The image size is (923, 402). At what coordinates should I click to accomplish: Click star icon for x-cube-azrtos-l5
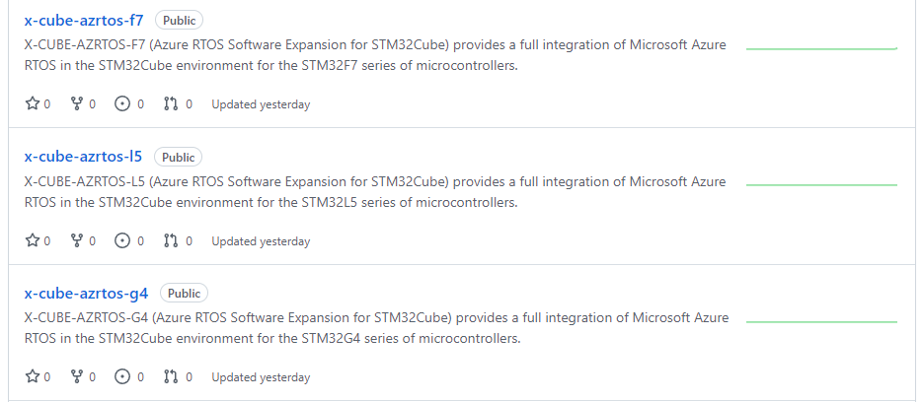click(32, 240)
